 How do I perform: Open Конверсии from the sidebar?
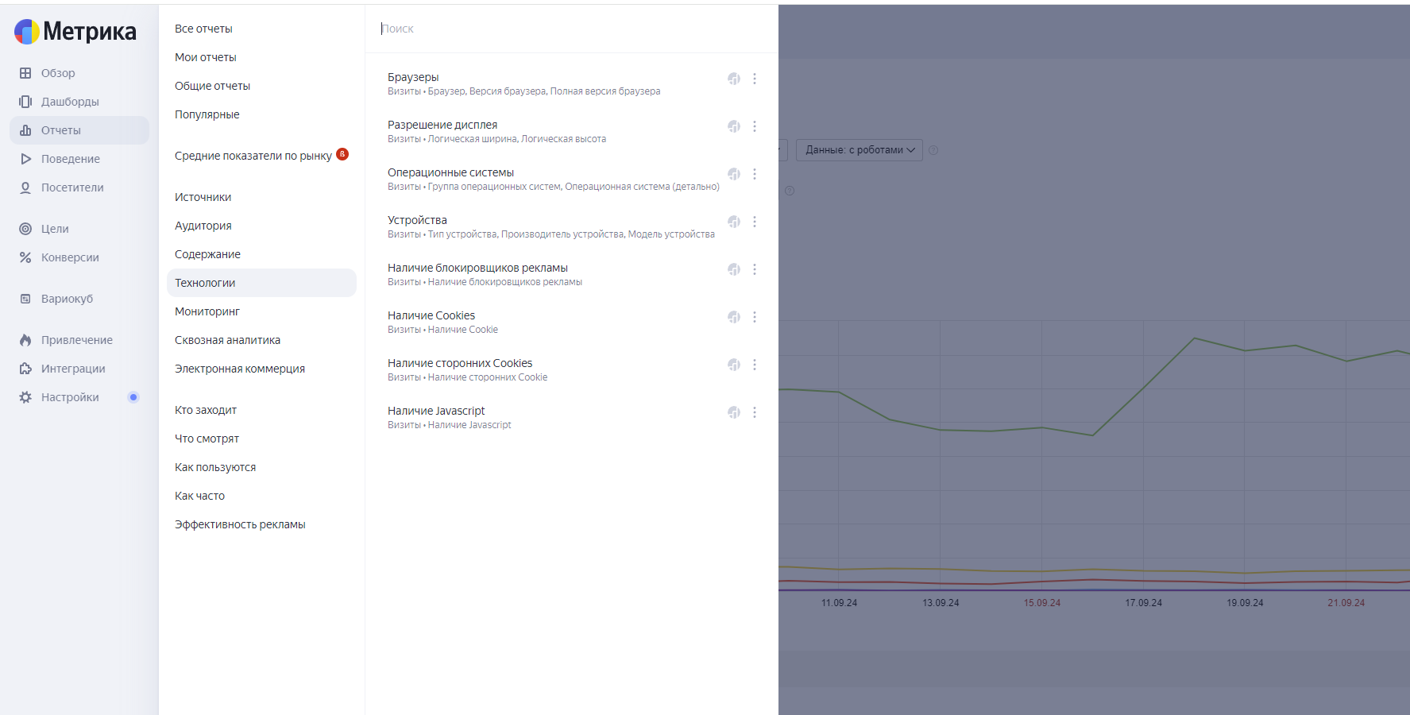click(x=69, y=257)
